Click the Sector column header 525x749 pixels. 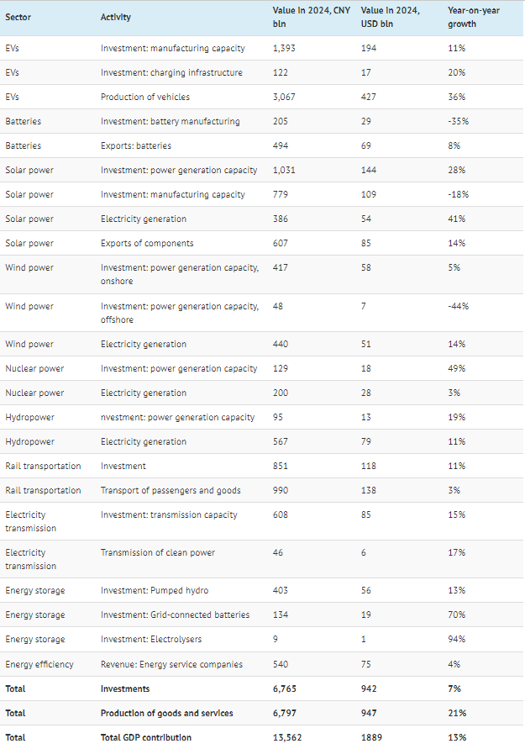[x=18, y=17]
